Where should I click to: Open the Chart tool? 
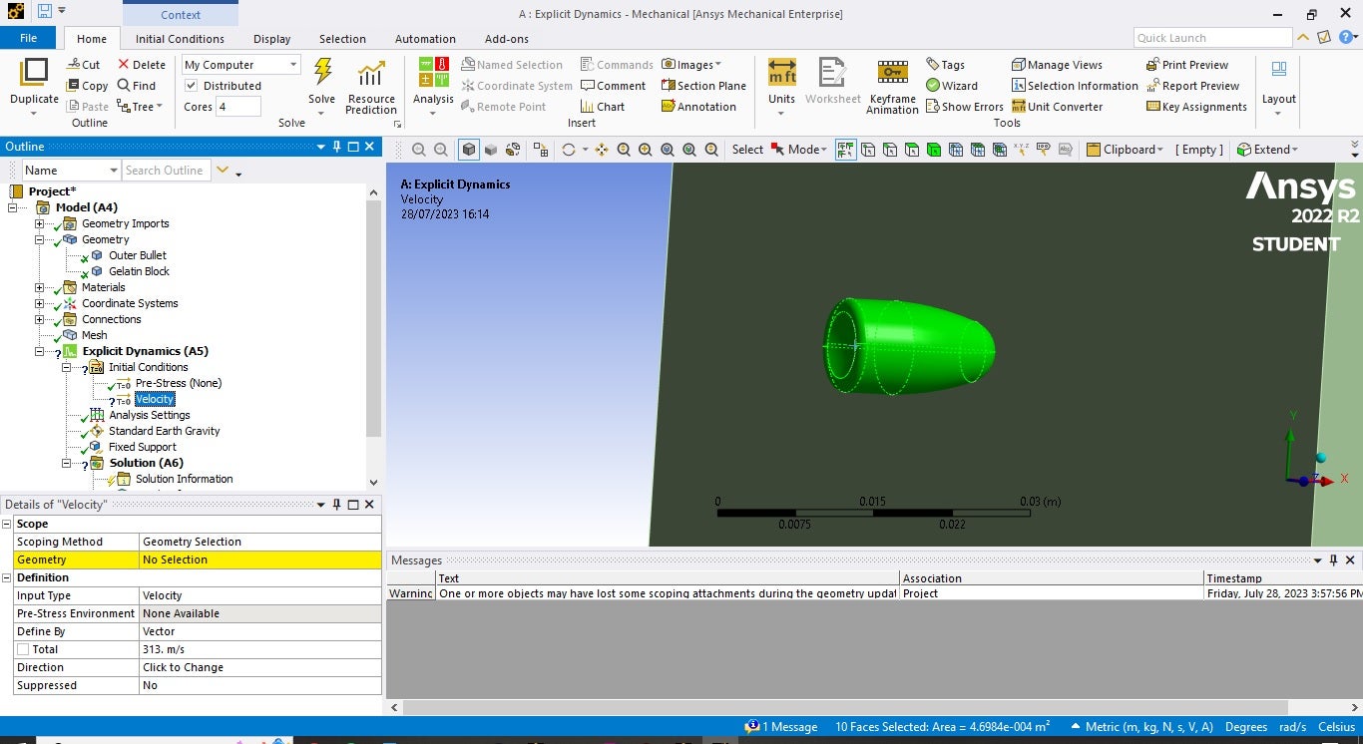(602, 107)
